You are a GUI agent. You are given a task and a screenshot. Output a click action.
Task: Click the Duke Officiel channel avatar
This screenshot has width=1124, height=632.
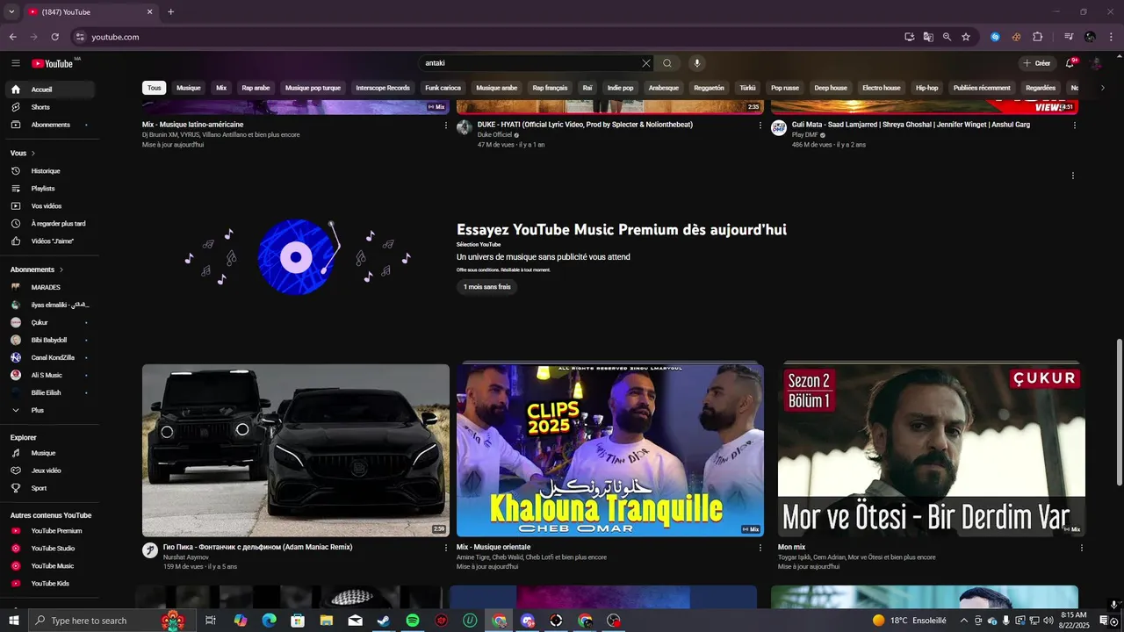(x=465, y=128)
